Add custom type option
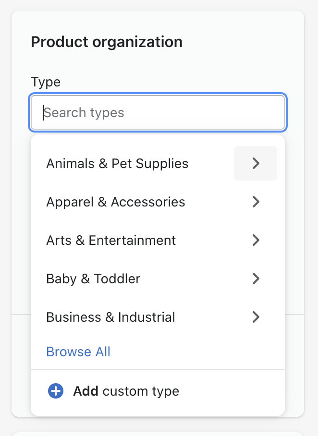 [158, 391]
